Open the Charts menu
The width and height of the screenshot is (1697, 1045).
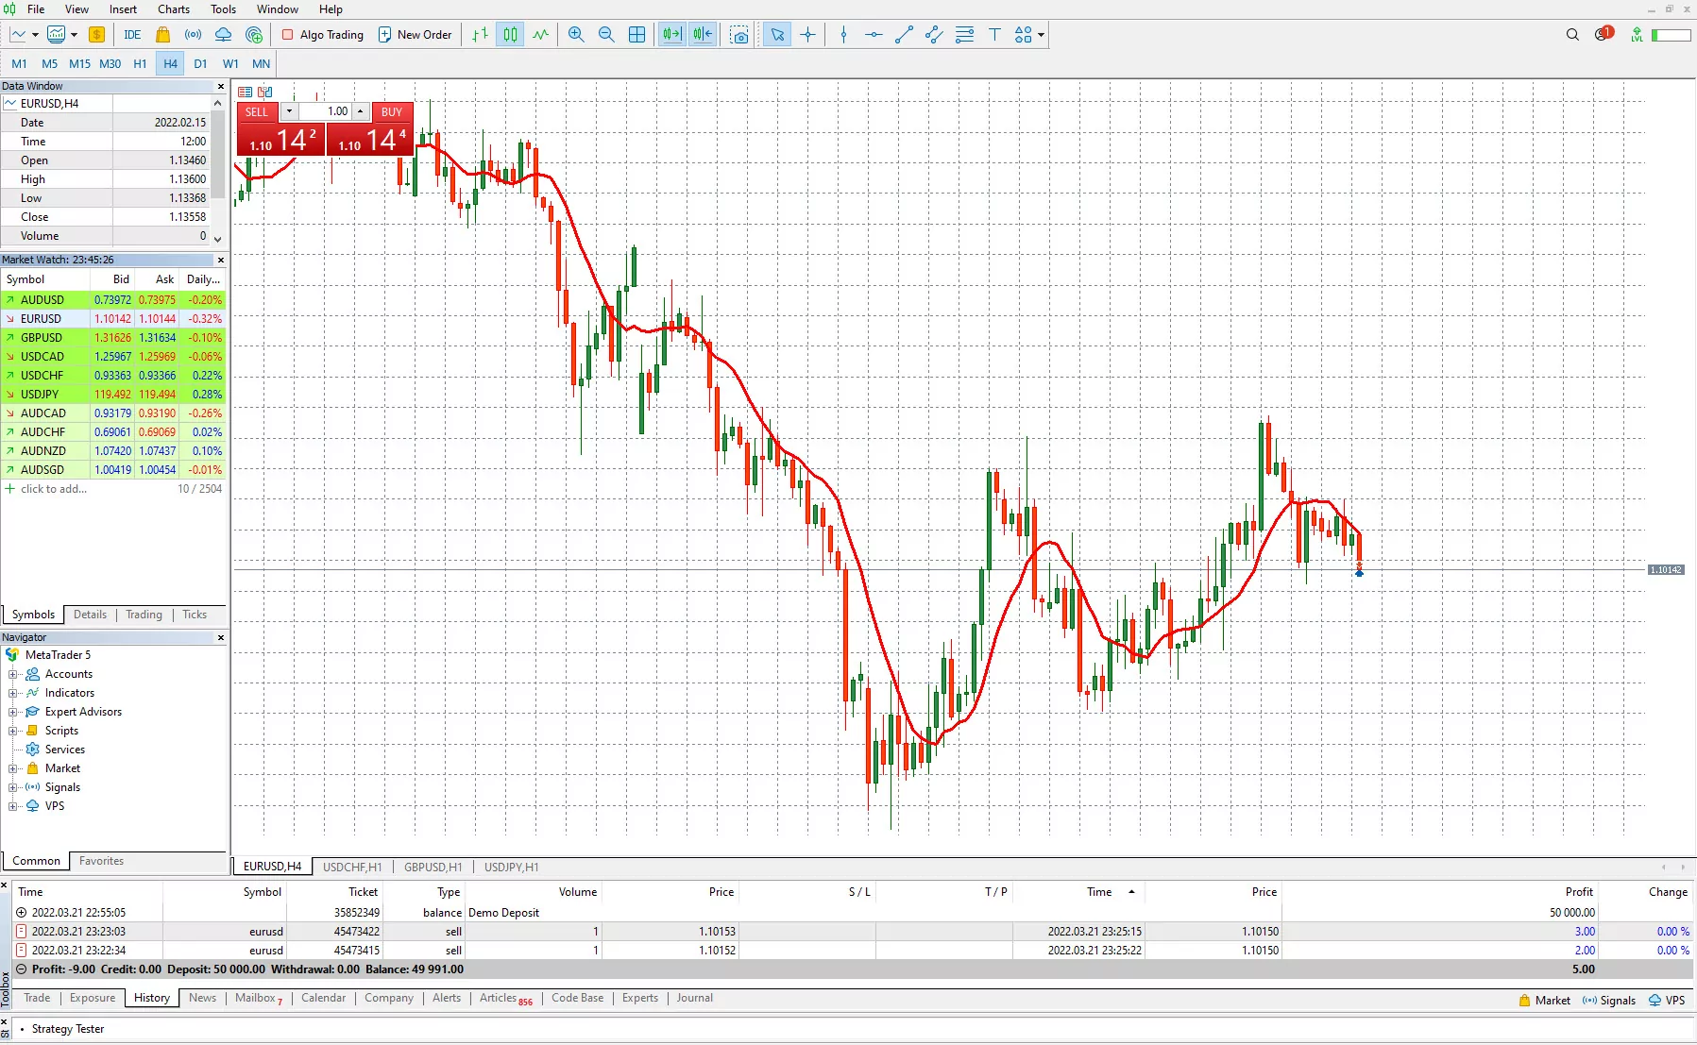coord(174,9)
